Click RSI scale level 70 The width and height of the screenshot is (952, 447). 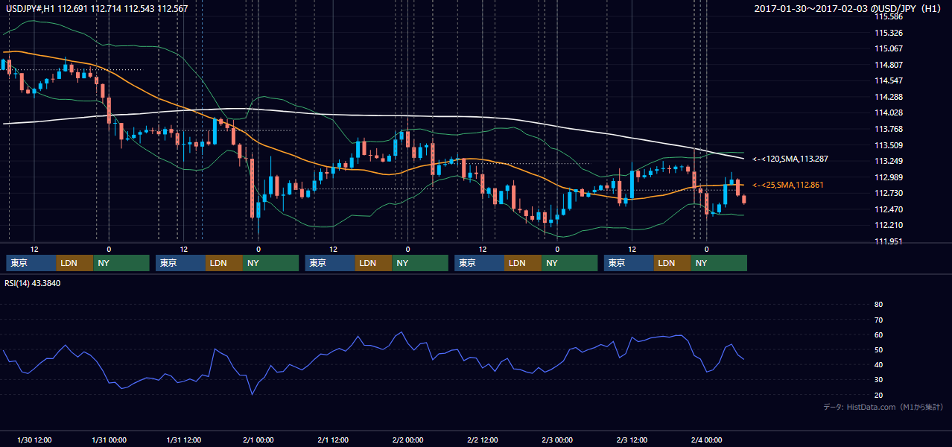click(878, 320)
